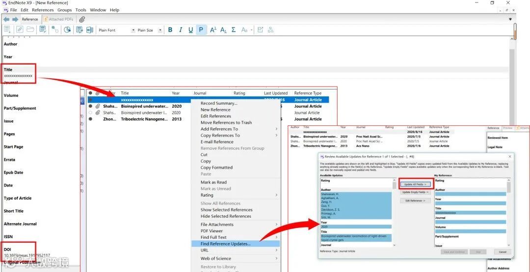This screenshot has width=530, height=272.
Task: Click the first toolbar icon with down arrow
Action: [x=7, y=30]
